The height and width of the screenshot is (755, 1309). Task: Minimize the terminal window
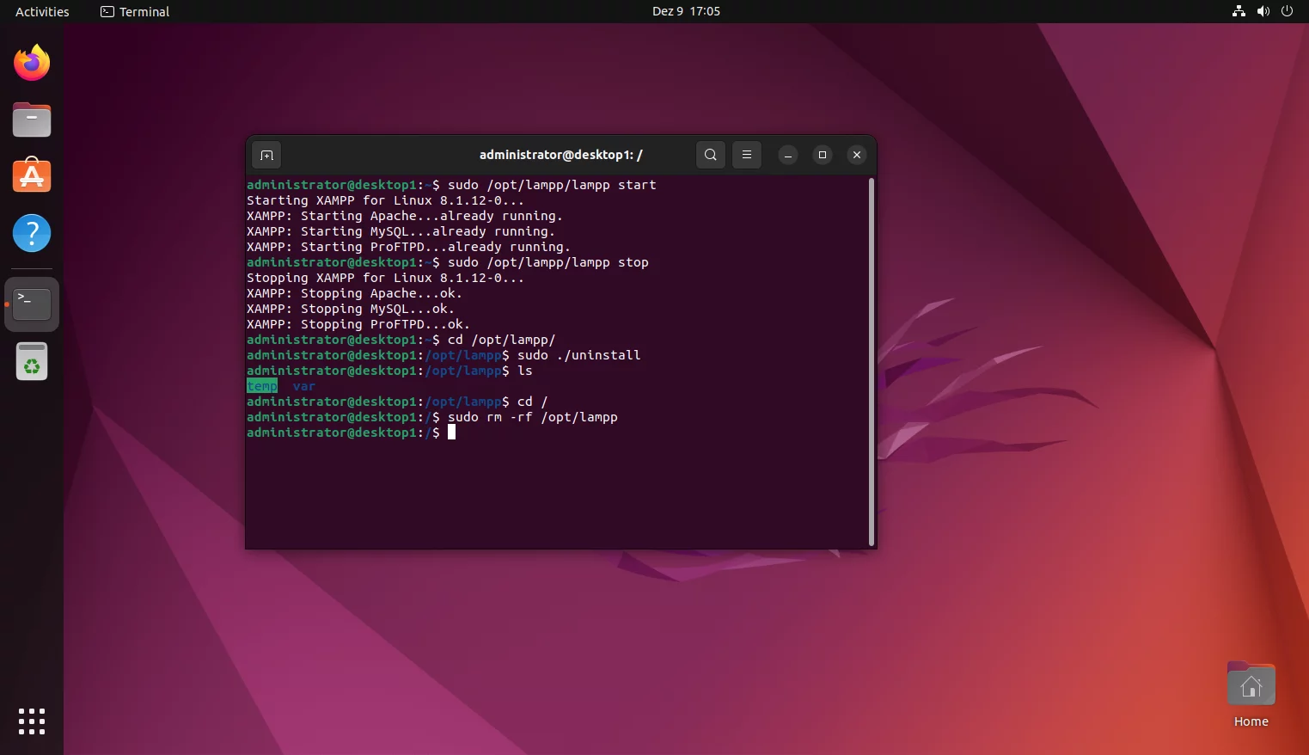(788, 155)
